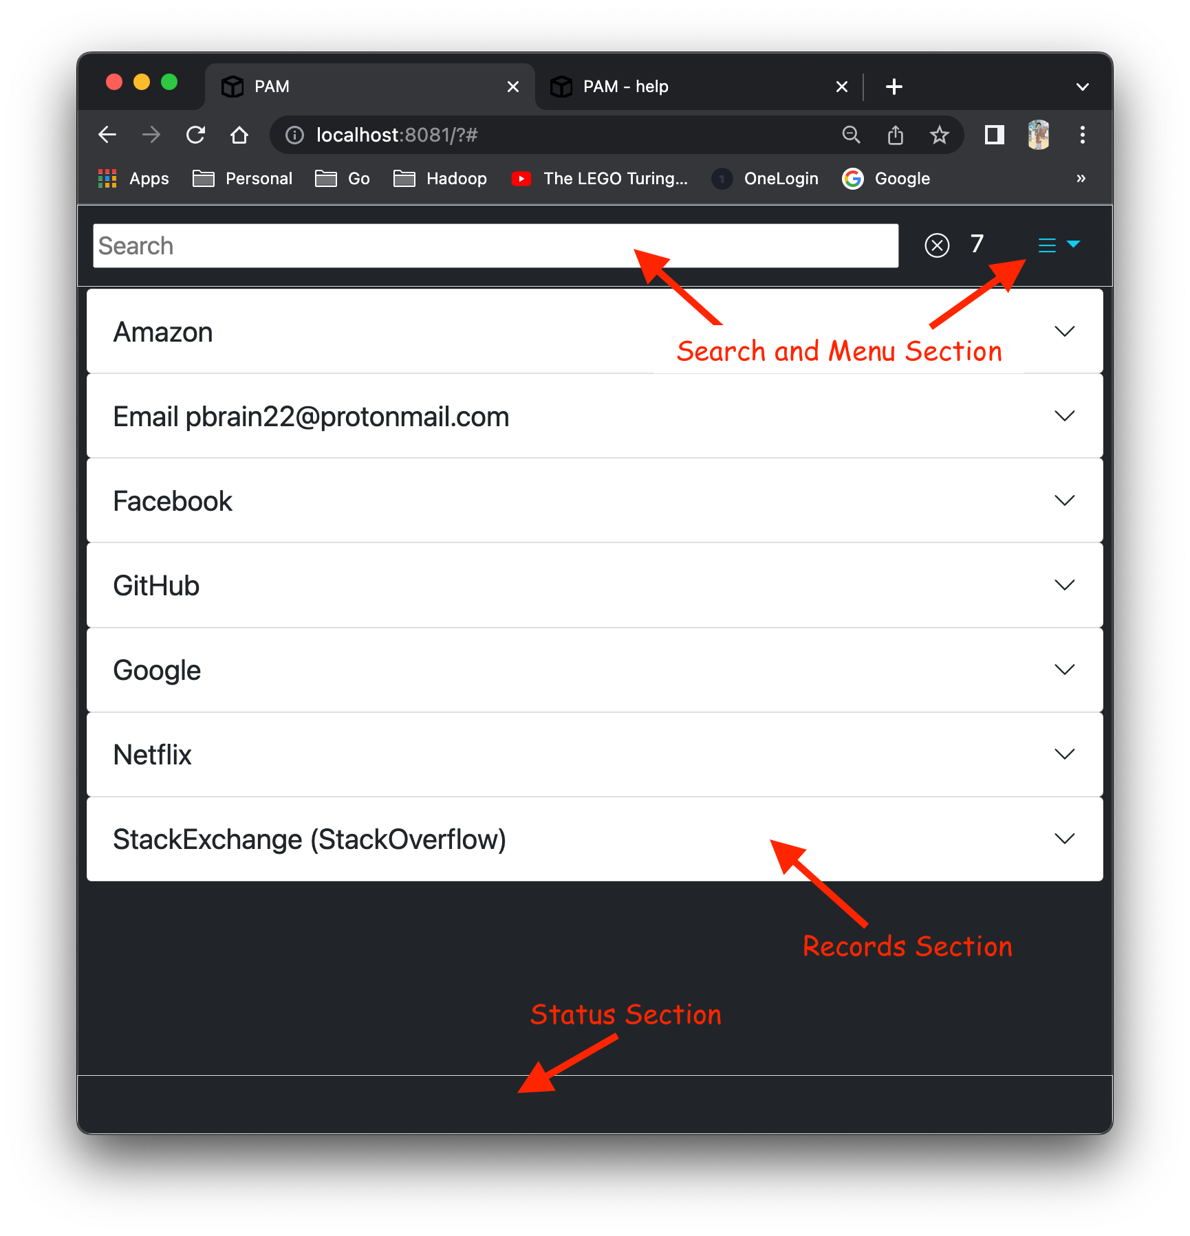Open the Hadoop bookmarks folder
This screenshot has width=1190, height=1236.
point(440,179)
